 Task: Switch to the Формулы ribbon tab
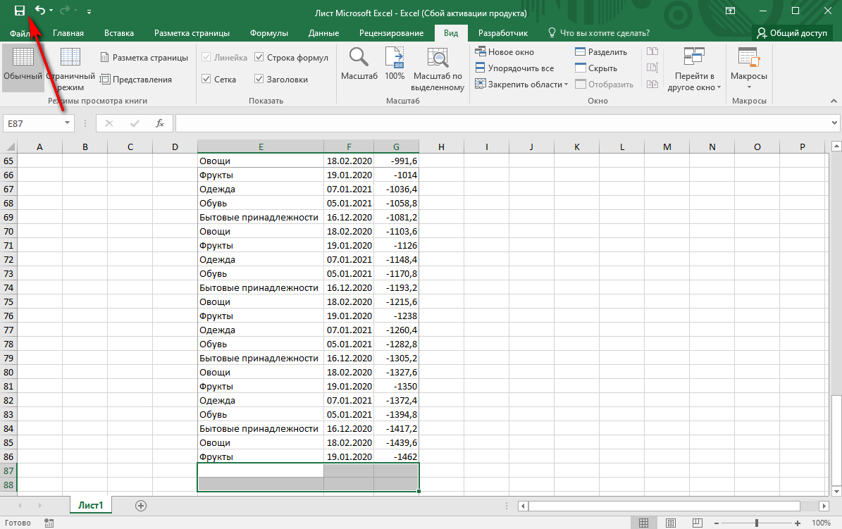[269, 33]
